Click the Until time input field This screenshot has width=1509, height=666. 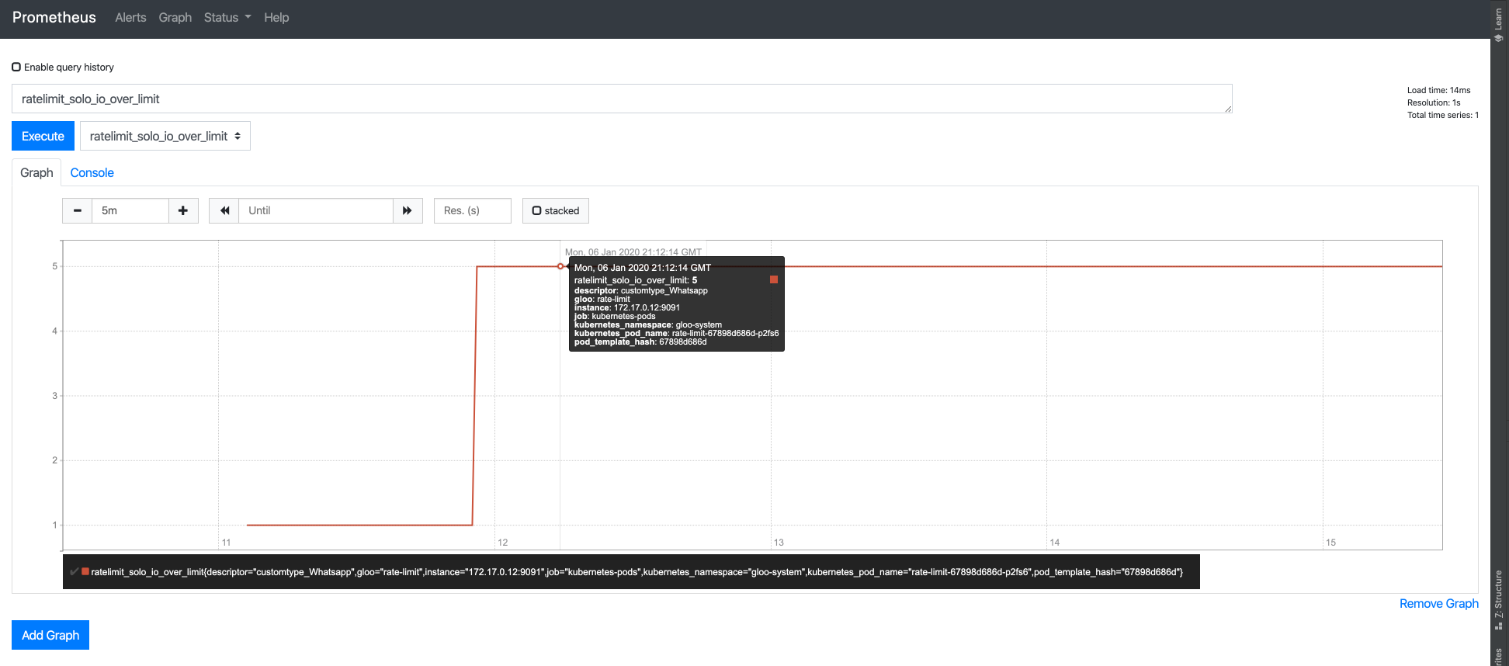coord(316,210)
